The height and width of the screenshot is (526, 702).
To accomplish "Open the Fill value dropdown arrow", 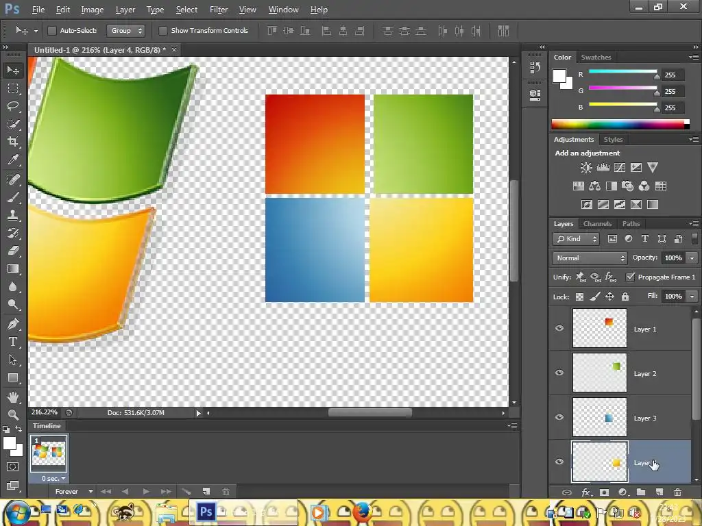I will [x=692, y=297].
